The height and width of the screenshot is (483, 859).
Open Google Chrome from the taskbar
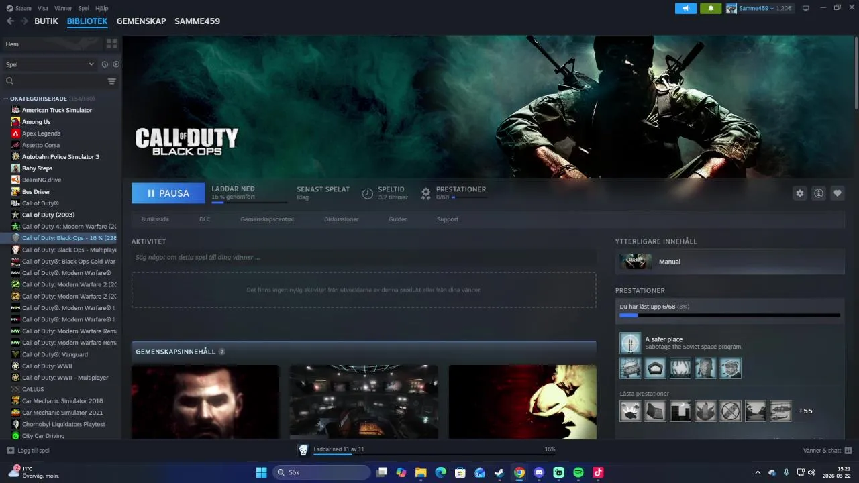(519, 472)
